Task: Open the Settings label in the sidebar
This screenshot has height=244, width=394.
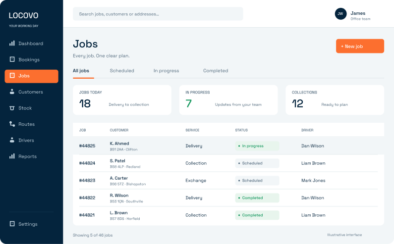Action: click(28, 224)
